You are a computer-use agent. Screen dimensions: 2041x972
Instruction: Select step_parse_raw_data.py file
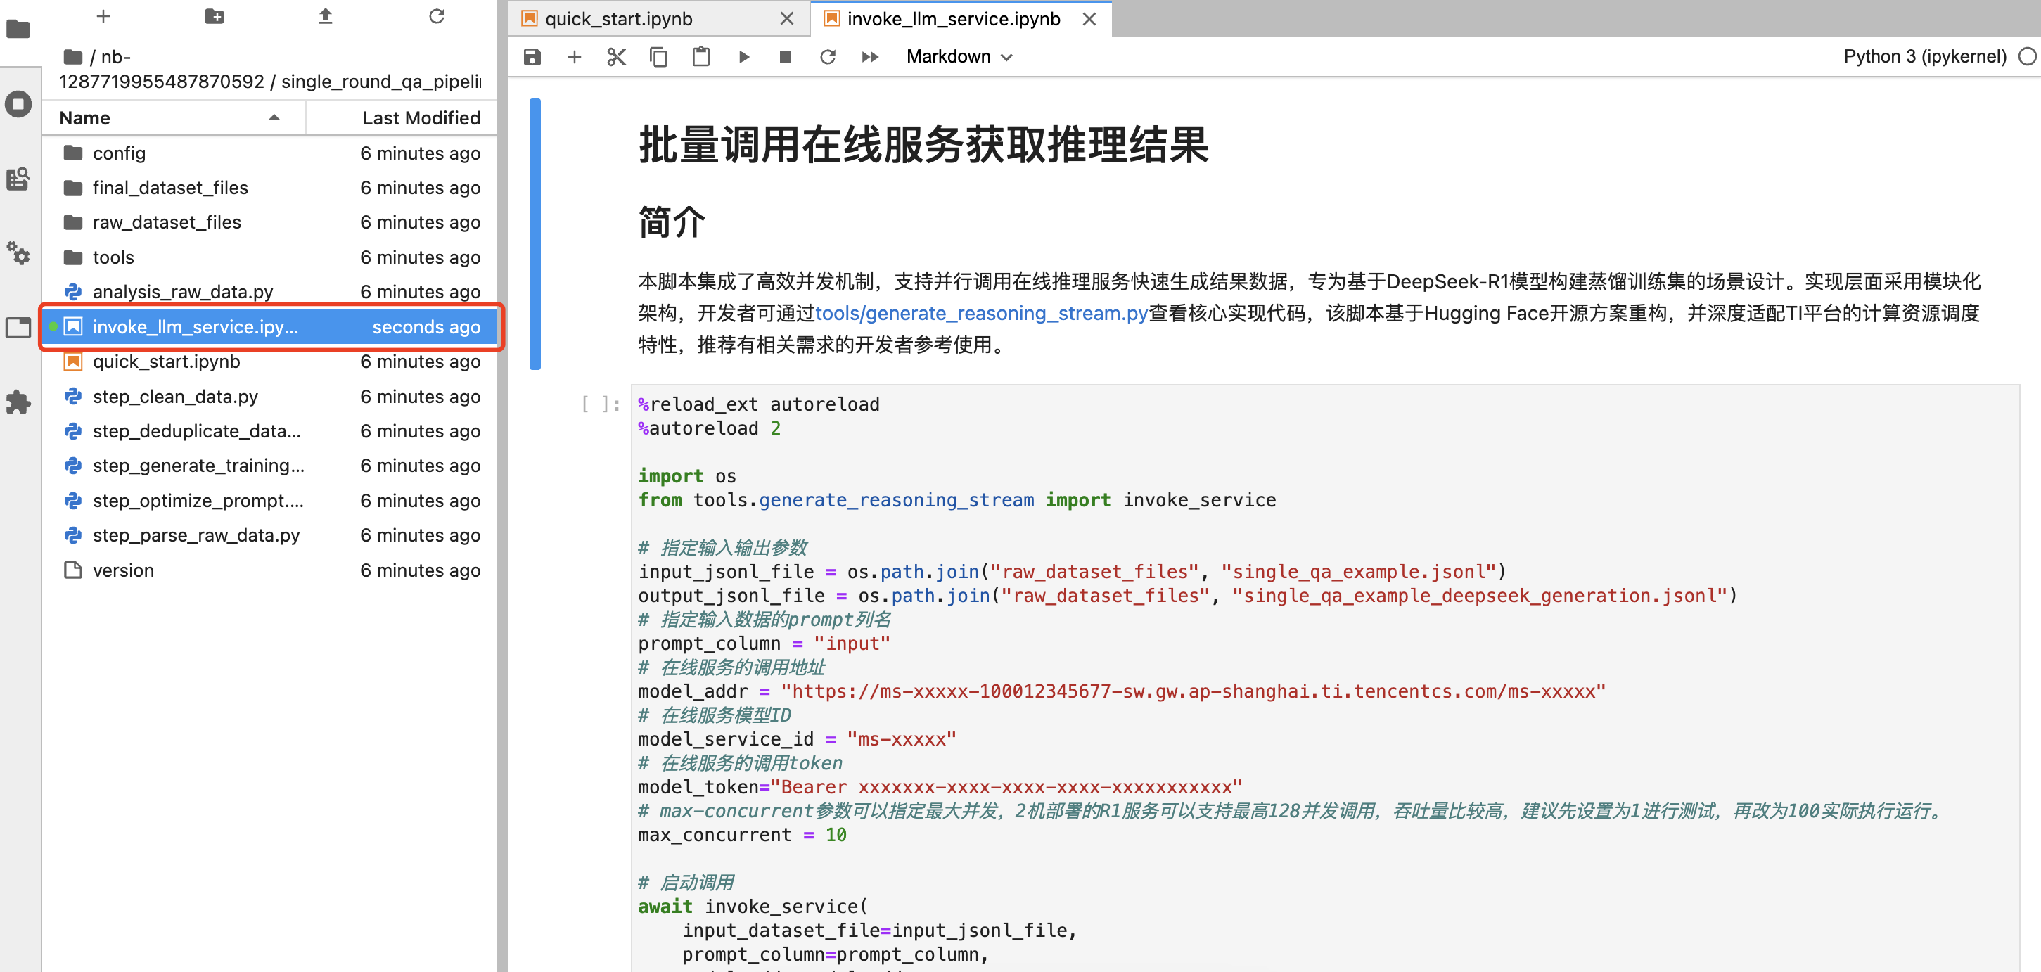(269, 535)
